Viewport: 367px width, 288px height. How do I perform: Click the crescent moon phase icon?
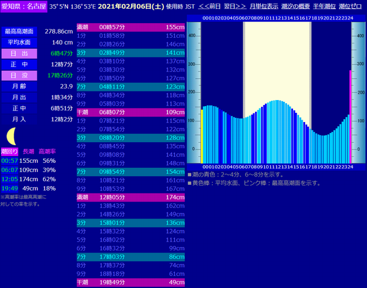(12, 136)
